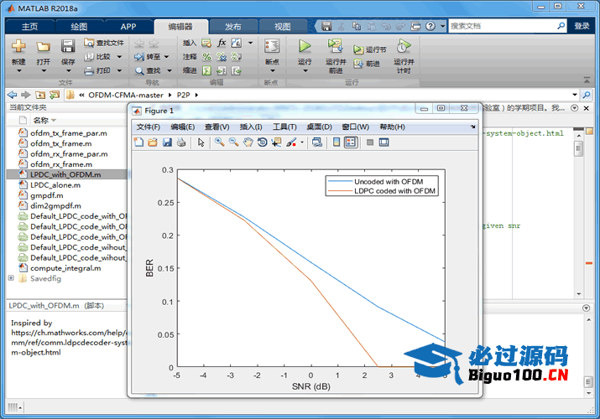Click the New script plus icon in MATLAB ribbon

click(x=18, y=46)
